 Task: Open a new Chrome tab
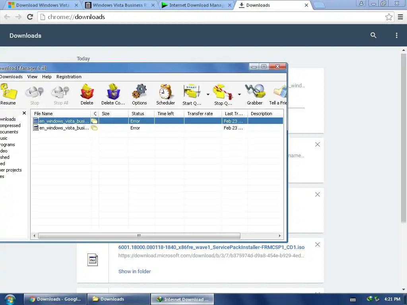coord(319,5)
